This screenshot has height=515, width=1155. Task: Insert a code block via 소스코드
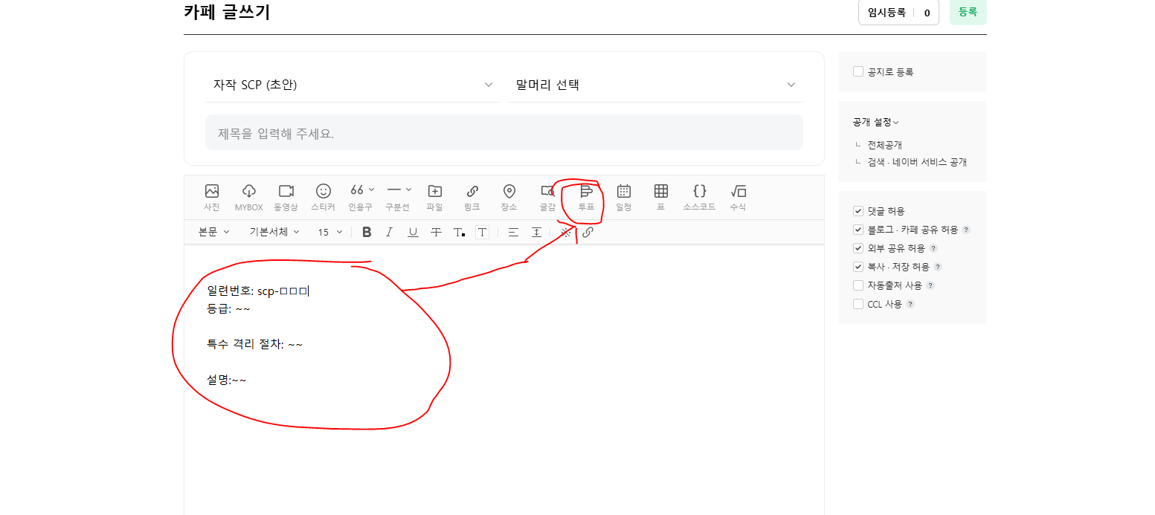coord(699,197)
